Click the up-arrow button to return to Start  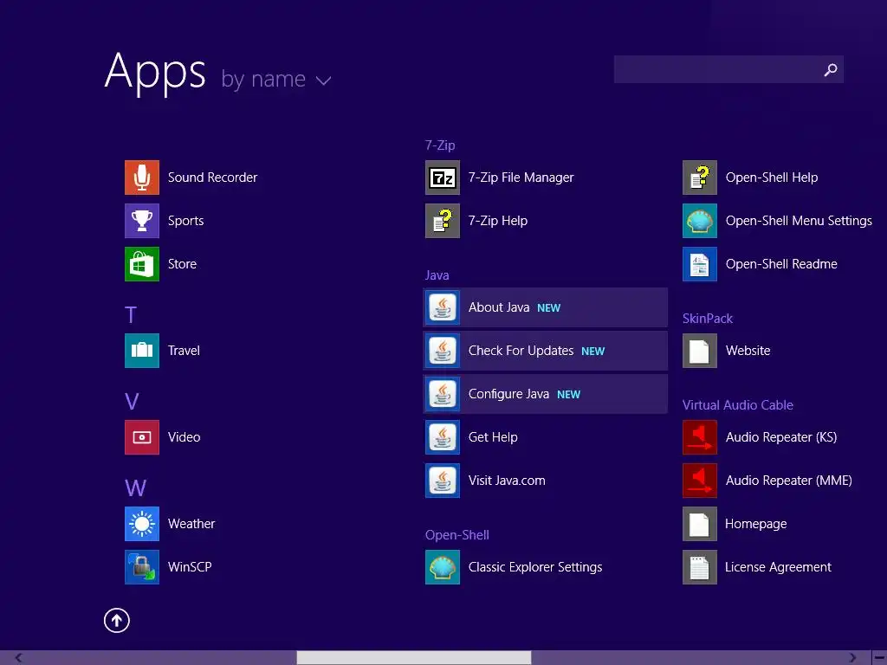point(117,620)
